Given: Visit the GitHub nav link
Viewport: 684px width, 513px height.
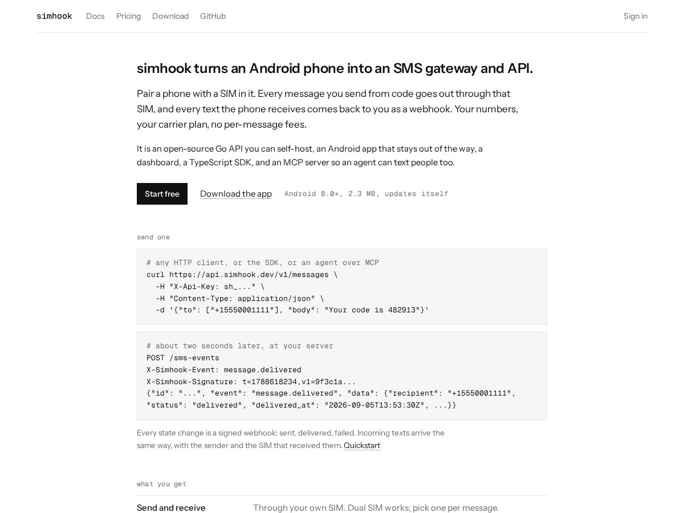Looking at the screenshot, I should point(213,16).
